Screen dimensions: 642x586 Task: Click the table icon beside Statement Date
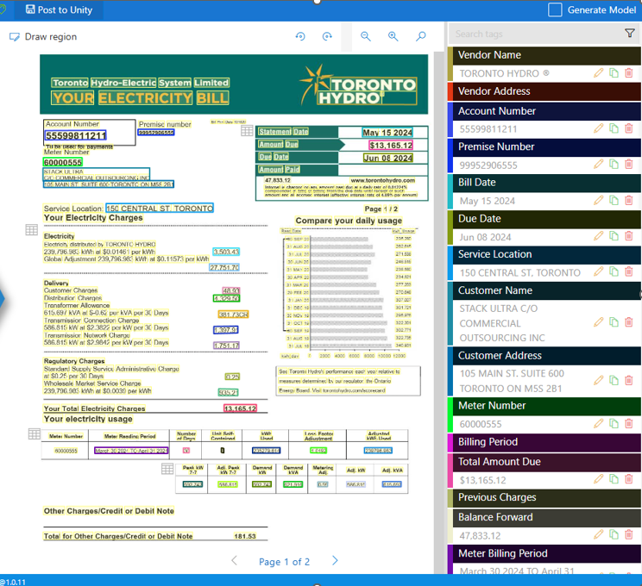(247, 131)
